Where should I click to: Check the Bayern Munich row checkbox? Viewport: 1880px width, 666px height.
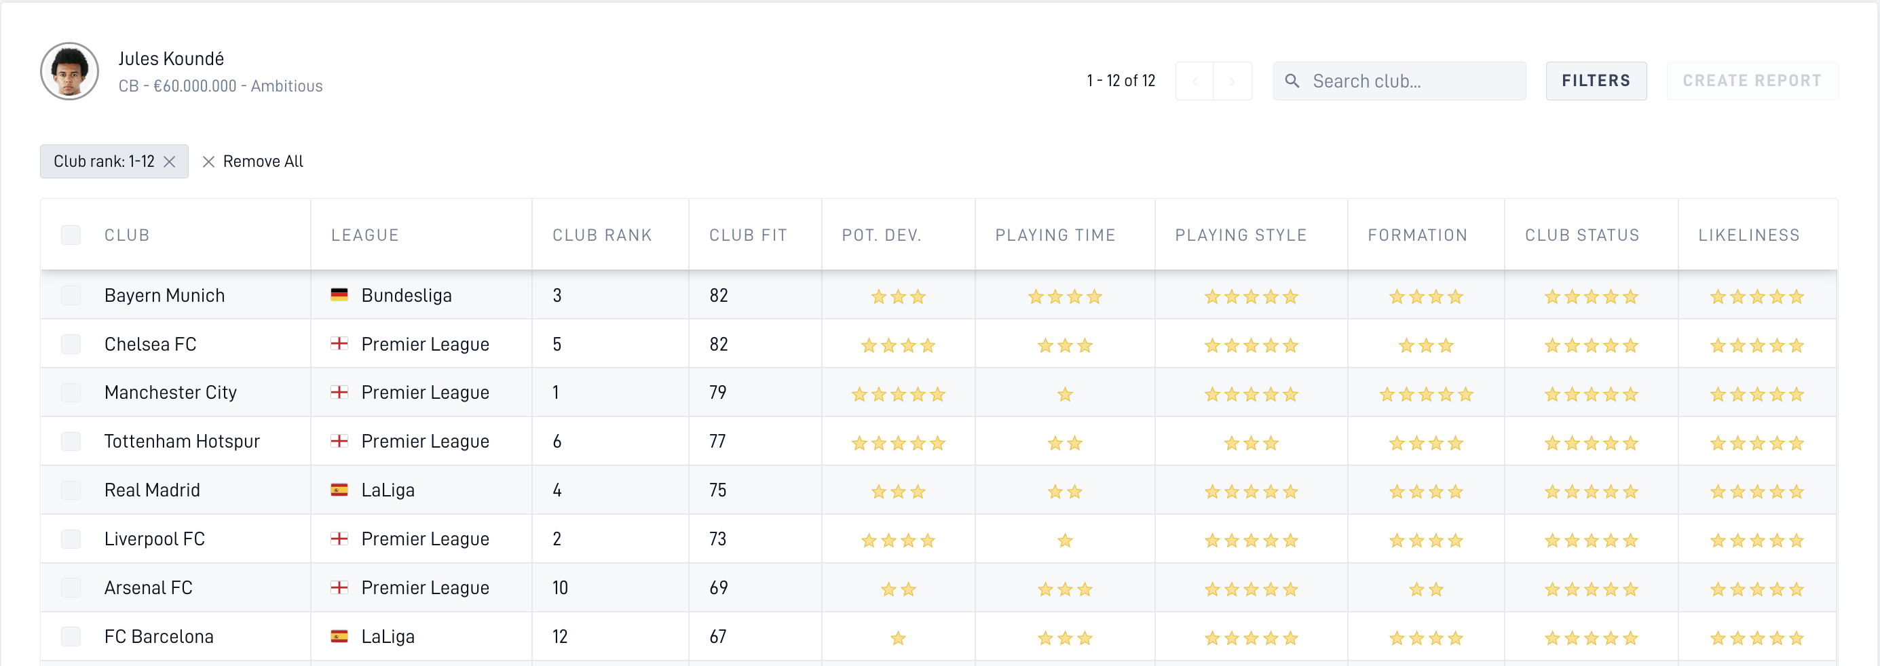(71, 296)
